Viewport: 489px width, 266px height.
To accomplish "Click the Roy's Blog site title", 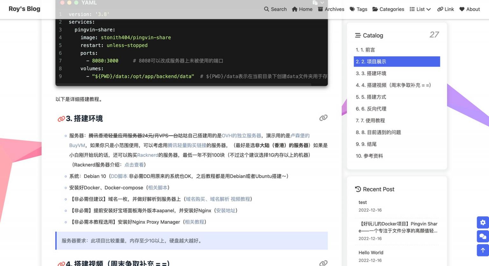I will point(25,9).
